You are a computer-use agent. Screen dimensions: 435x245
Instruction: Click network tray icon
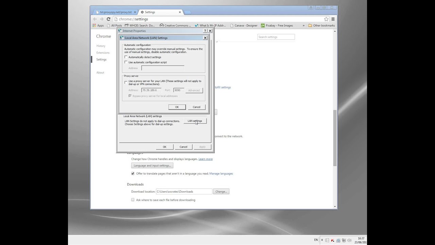coord(344,240)
